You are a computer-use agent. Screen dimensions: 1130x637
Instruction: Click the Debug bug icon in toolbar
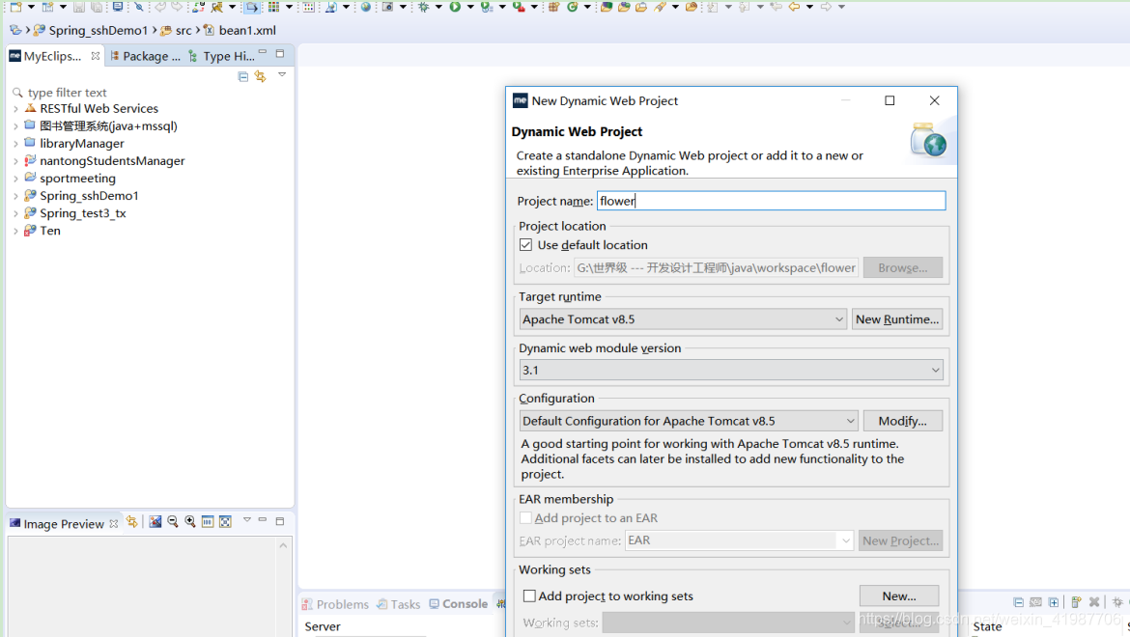click(424, 7)
